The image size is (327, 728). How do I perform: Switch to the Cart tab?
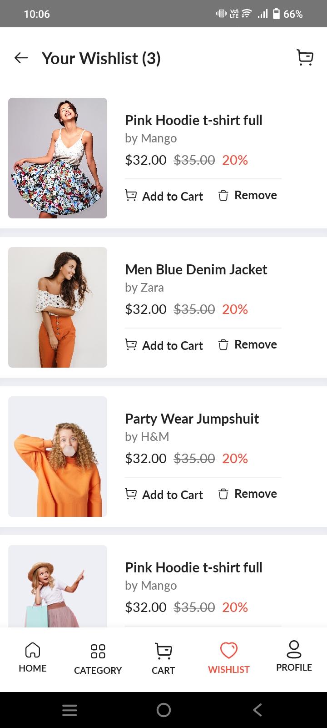click(163, 659)
